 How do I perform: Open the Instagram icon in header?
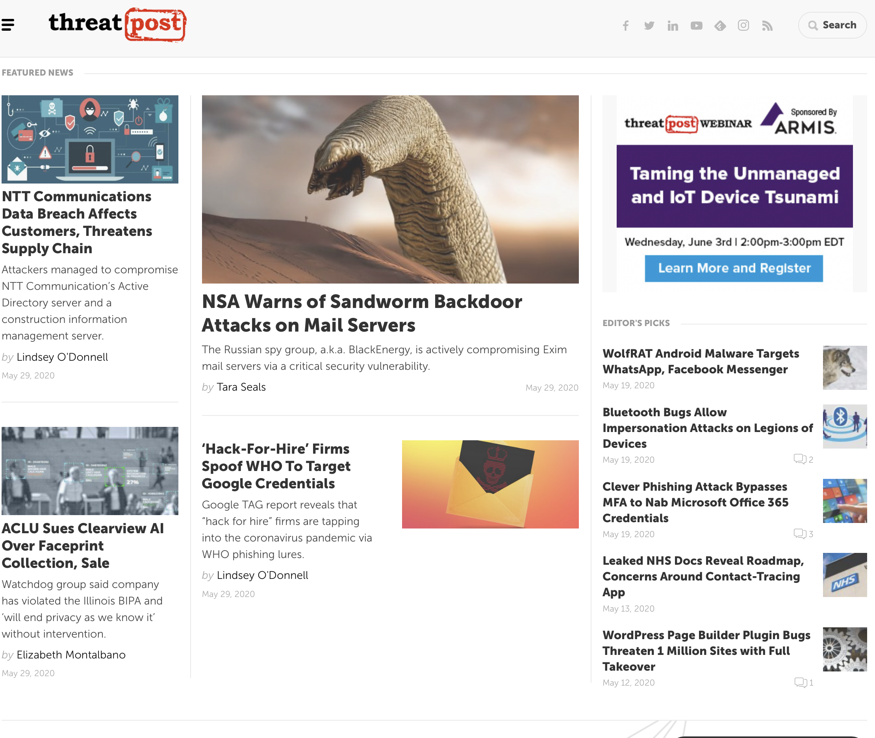pos(743,26)
